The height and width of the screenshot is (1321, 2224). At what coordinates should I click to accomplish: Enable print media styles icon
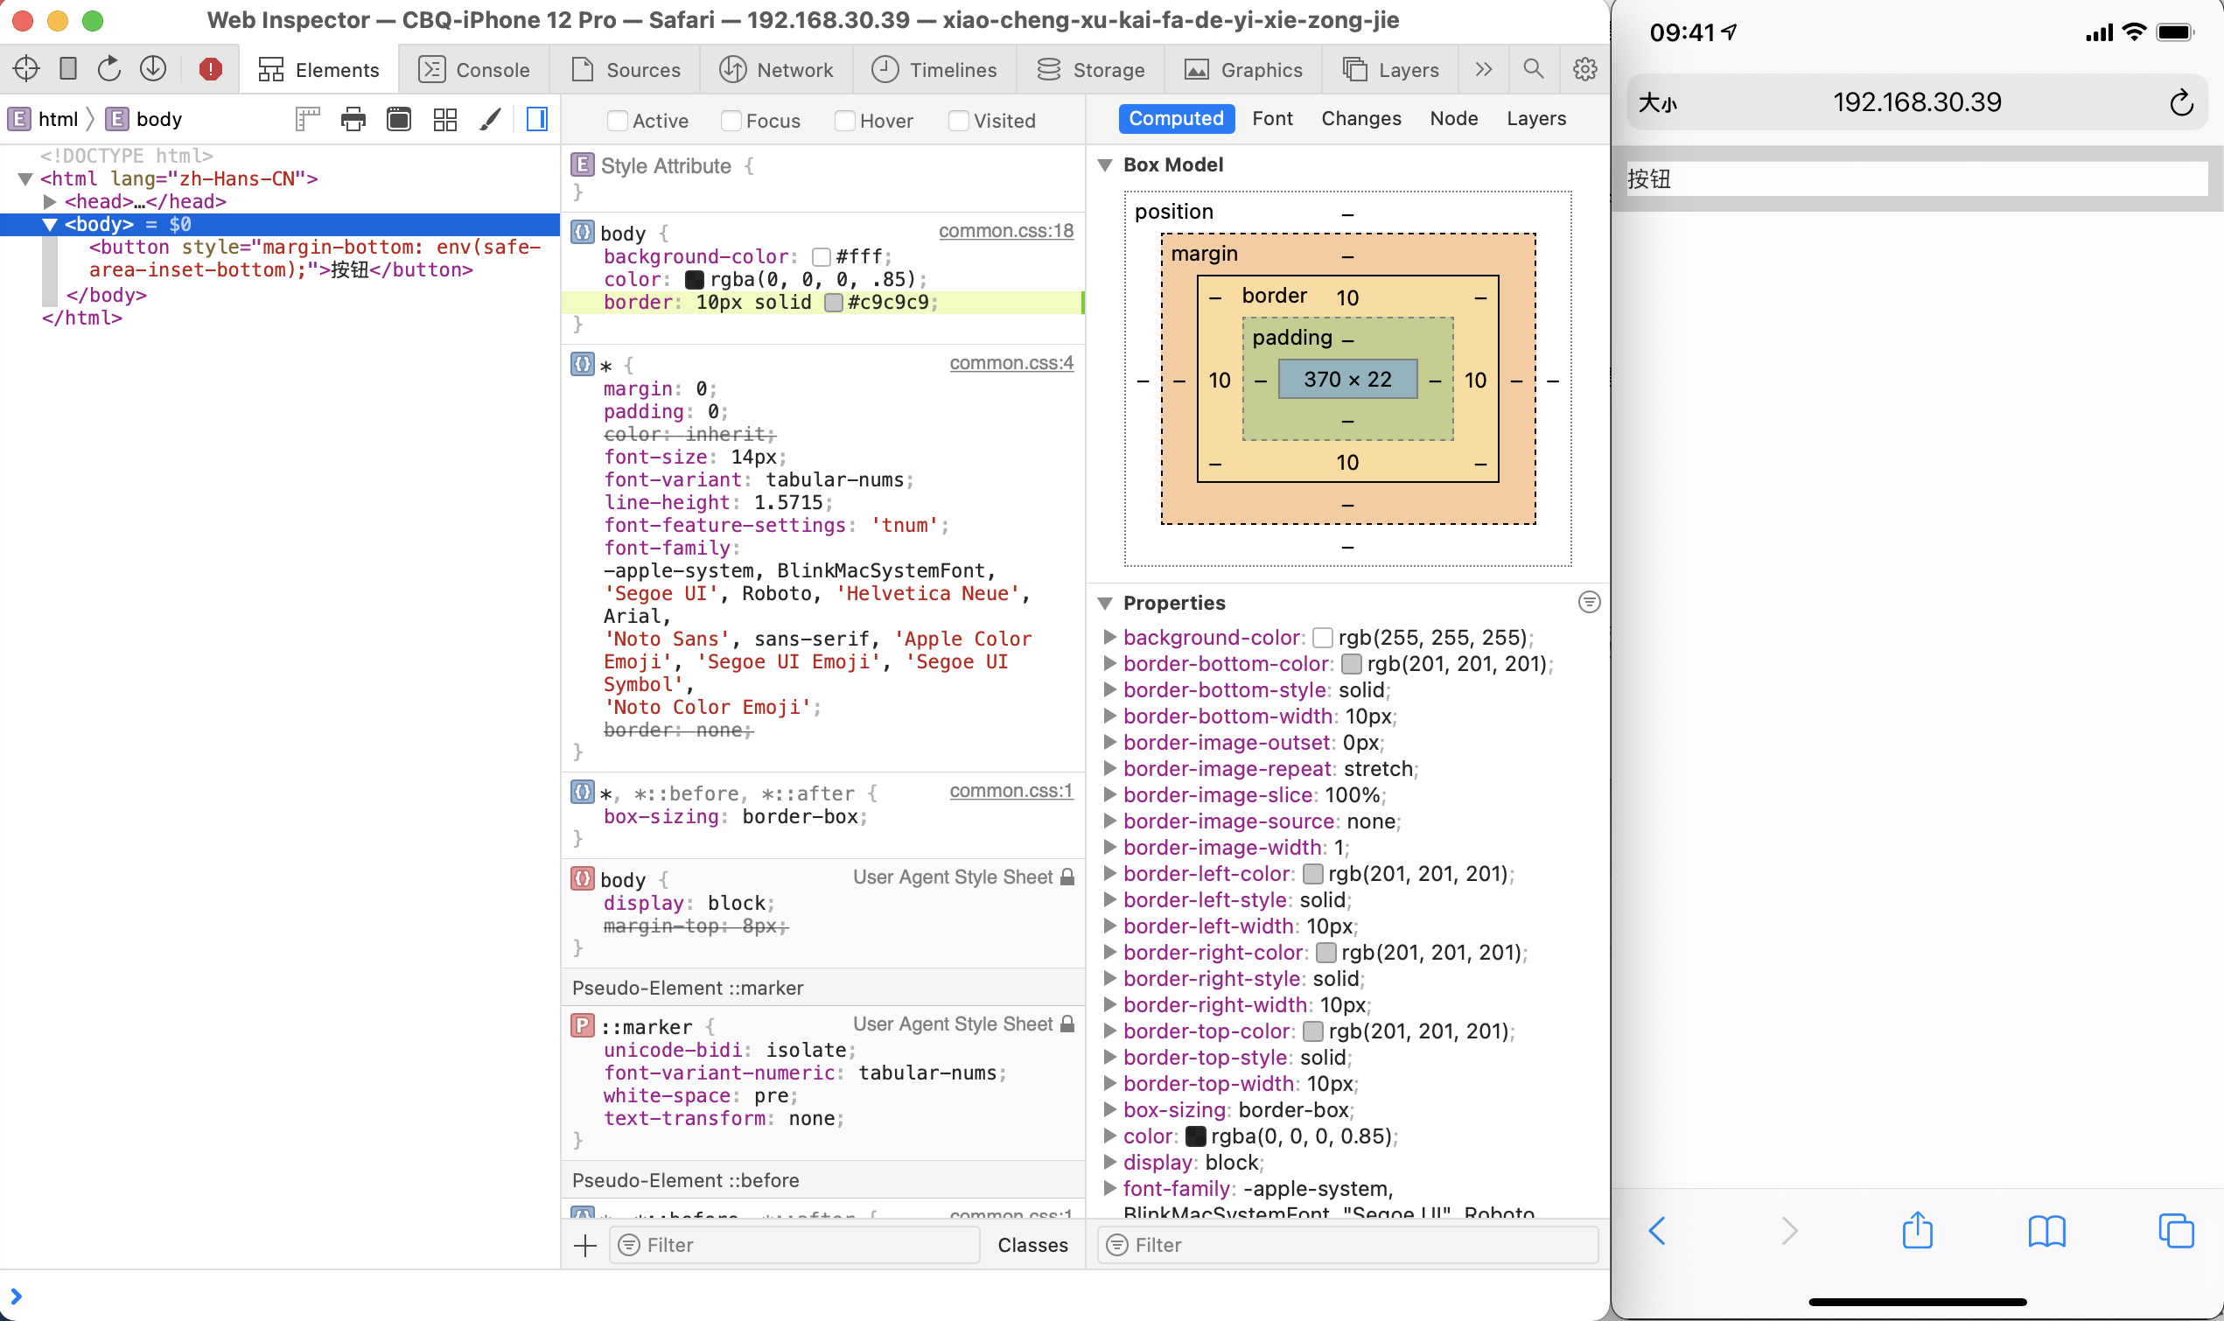[x=353, y=119]
